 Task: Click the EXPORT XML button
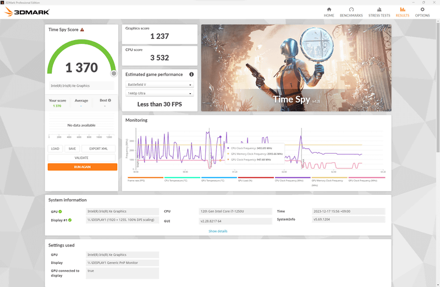[x=98, y=149]
